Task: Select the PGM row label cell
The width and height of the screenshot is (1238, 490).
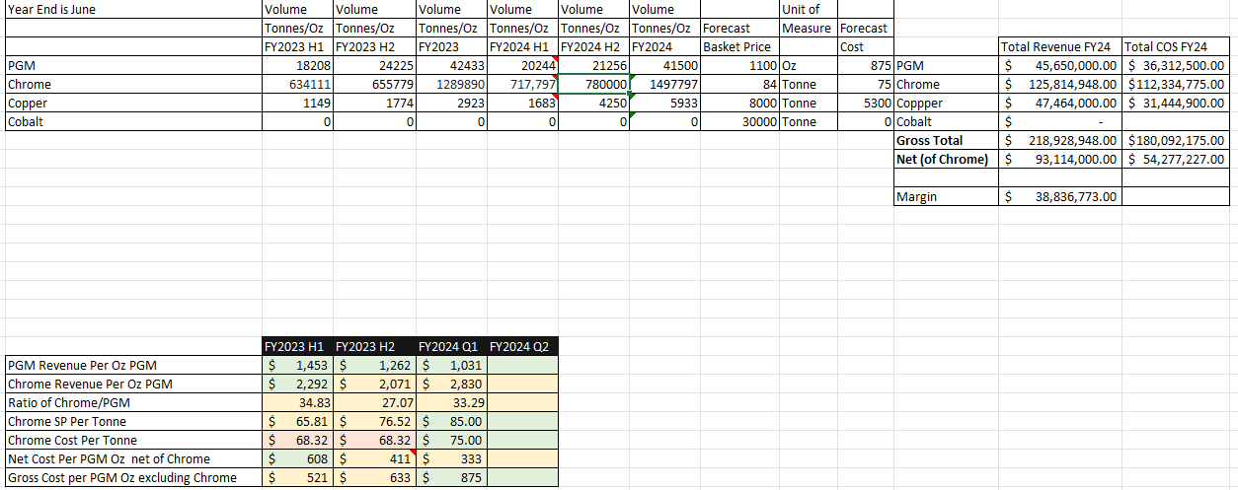Action: 133,66
